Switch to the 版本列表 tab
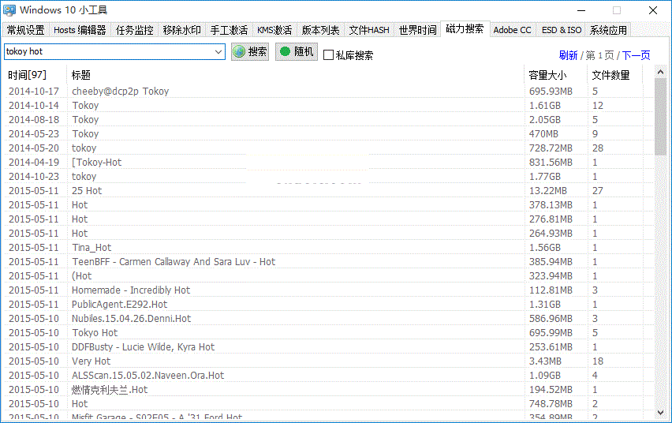The image size is (672, 423). click(320, 30)
